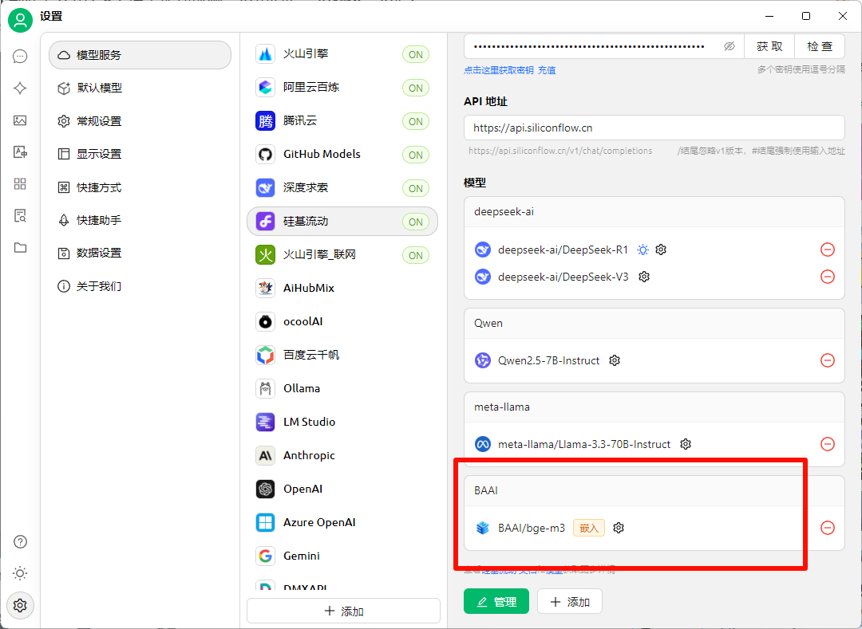This screenshot has width=862, height=629.
Task: Toggle the 硅基流动 ON switch
Action: 416,222
